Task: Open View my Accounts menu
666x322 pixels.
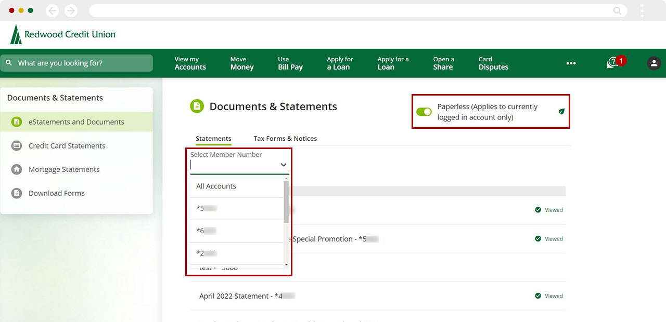Action: point(190,63)
